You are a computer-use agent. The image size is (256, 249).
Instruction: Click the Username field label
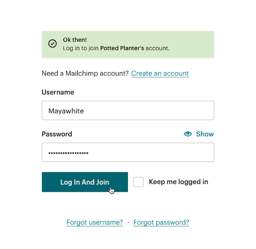pos(58,92)
